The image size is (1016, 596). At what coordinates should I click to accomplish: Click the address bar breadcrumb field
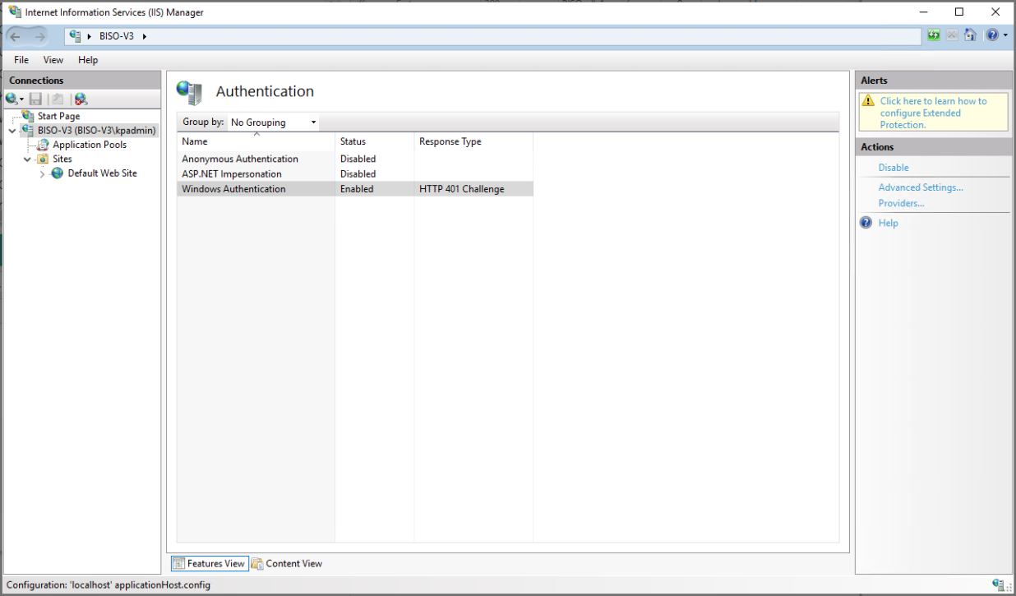point(493,36)
